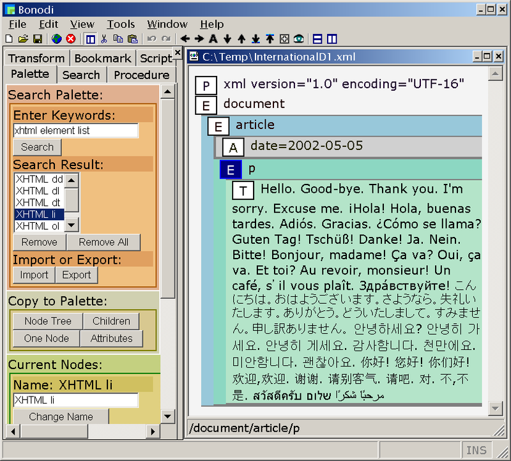The height and width of the screenshot is (461, 511).
Task: Click the Remove All button
Action: pos(103,242)
